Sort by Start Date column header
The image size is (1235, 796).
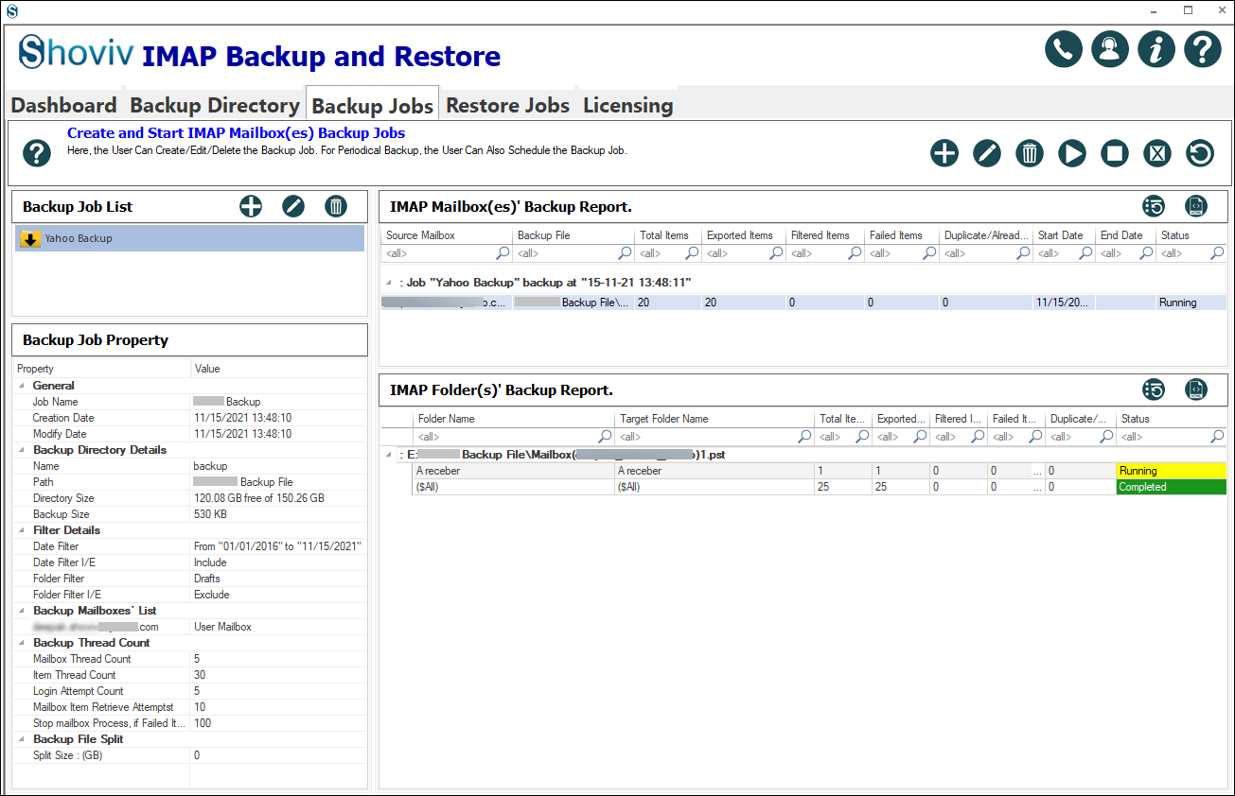[1064, 235]
